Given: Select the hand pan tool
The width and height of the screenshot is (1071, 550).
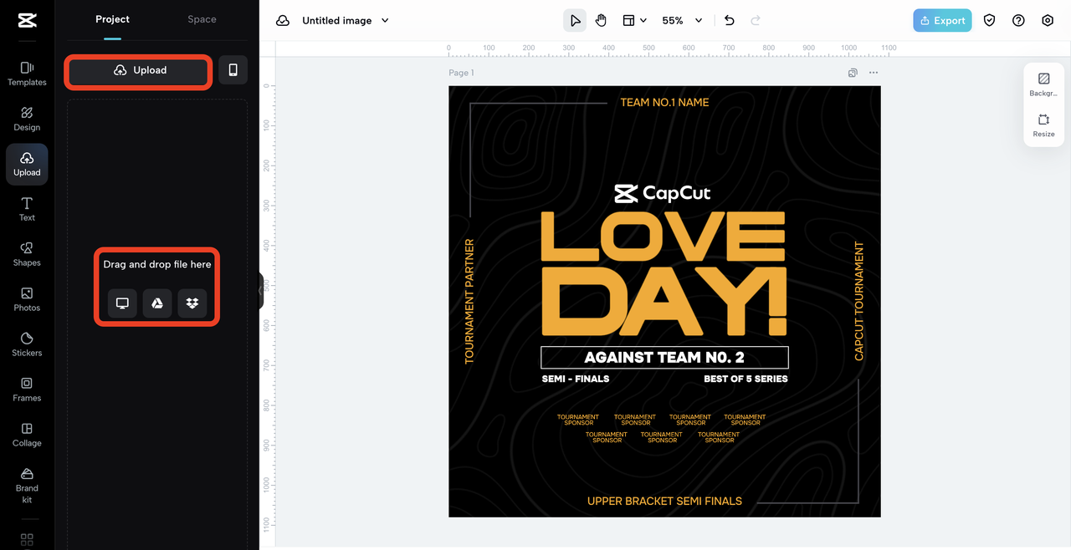Looking at the screenshot, I should (x=601, y=20).
